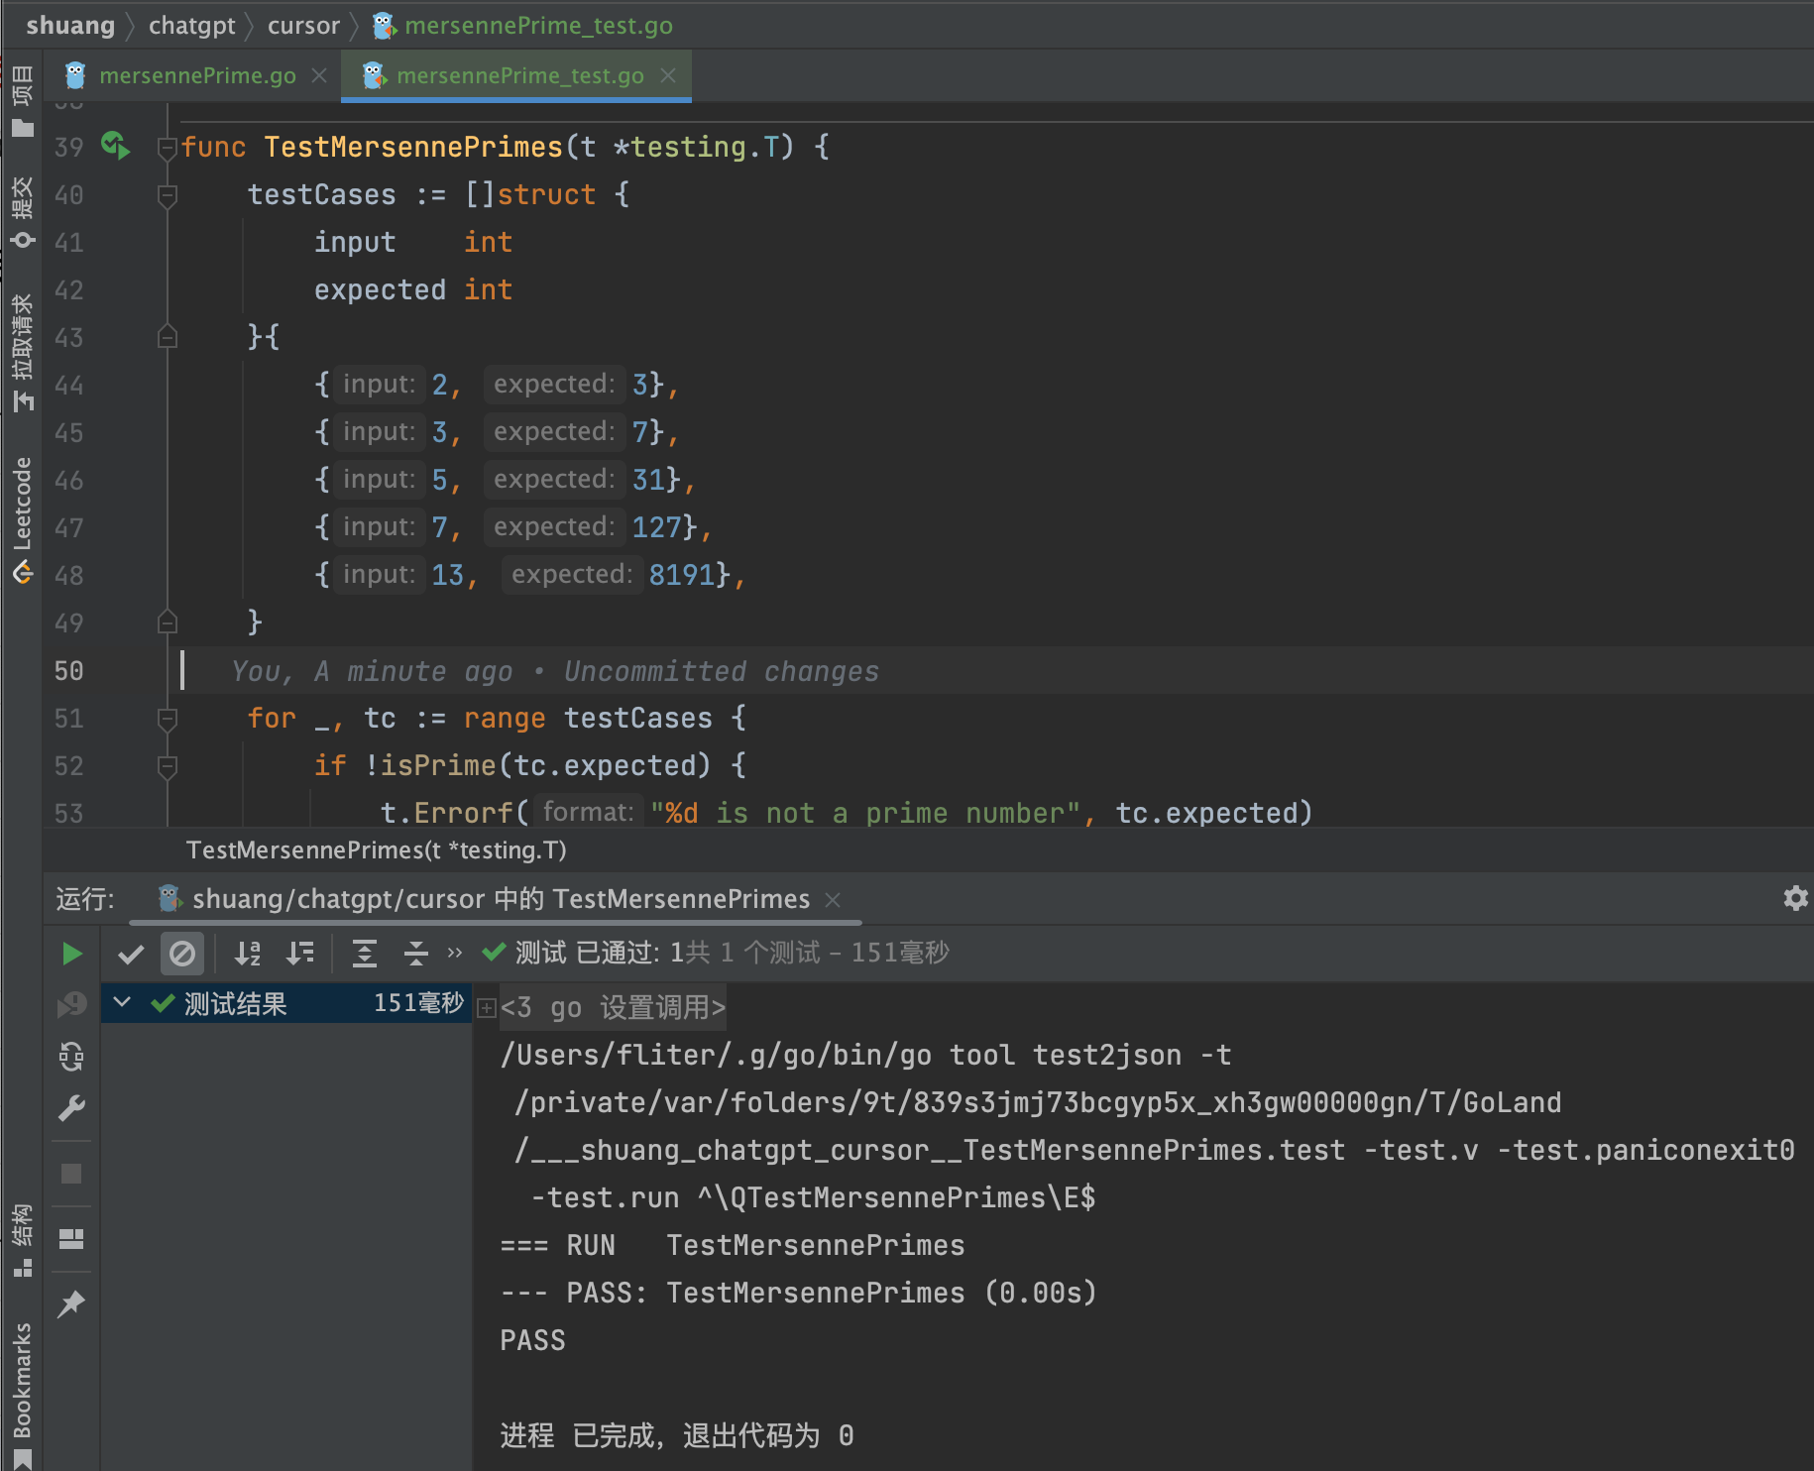The height and width of the screenshot is (1471, 1814).
Task: Sort tests by duration
Action: (299, 954)
